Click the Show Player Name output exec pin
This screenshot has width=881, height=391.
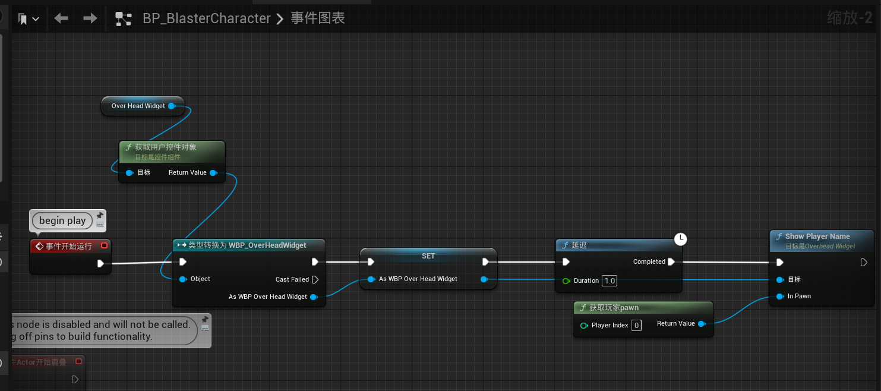tap(864, 262)
